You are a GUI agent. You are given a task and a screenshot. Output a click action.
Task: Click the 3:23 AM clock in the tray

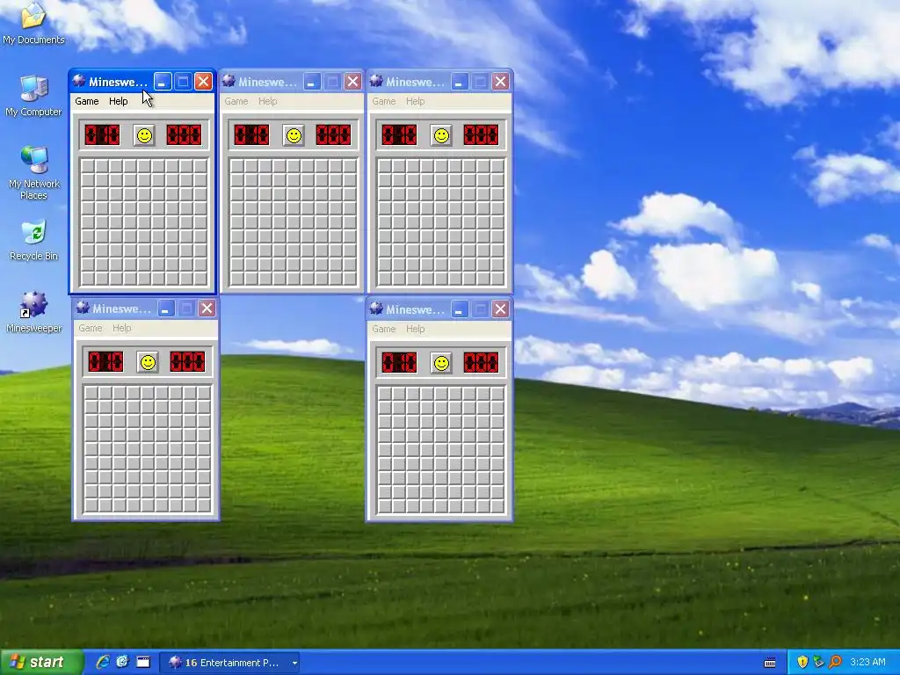click(867, 662)
